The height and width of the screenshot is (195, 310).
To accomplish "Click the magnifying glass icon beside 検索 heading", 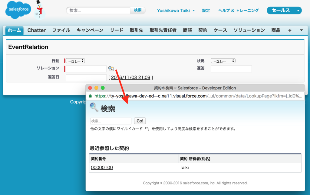I will click(x=94, y=107).
